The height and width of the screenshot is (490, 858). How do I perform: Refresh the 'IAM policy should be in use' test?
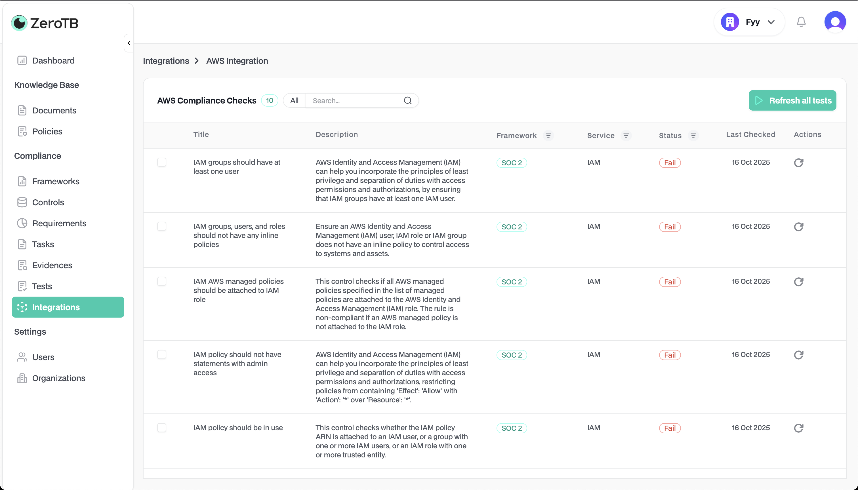coord(798,428)
